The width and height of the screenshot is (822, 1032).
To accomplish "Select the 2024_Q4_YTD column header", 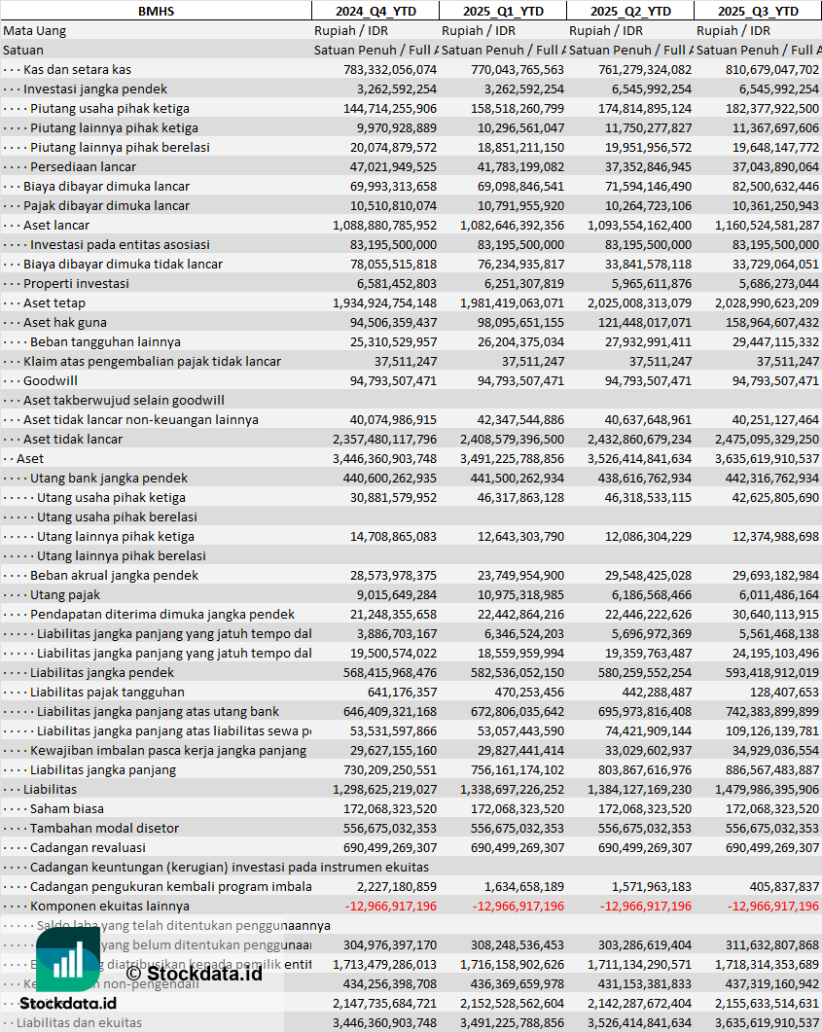I will point(375,11).
